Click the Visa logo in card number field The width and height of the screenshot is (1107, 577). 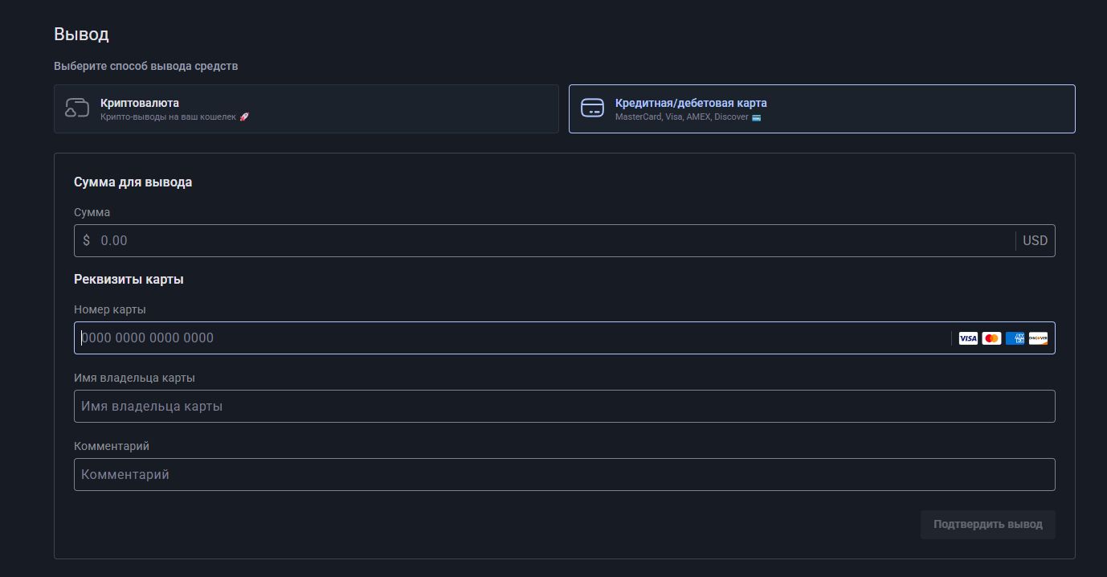[968, 338]
